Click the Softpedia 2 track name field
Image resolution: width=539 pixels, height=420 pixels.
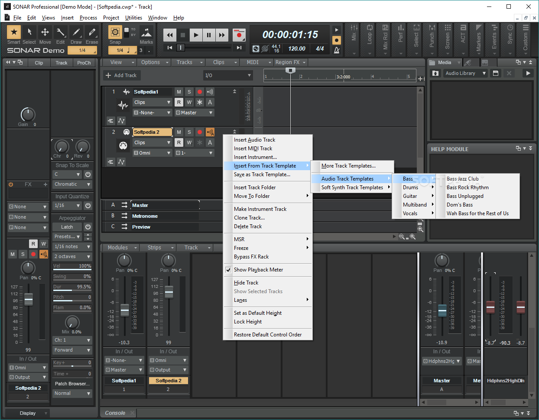[153, 132]
